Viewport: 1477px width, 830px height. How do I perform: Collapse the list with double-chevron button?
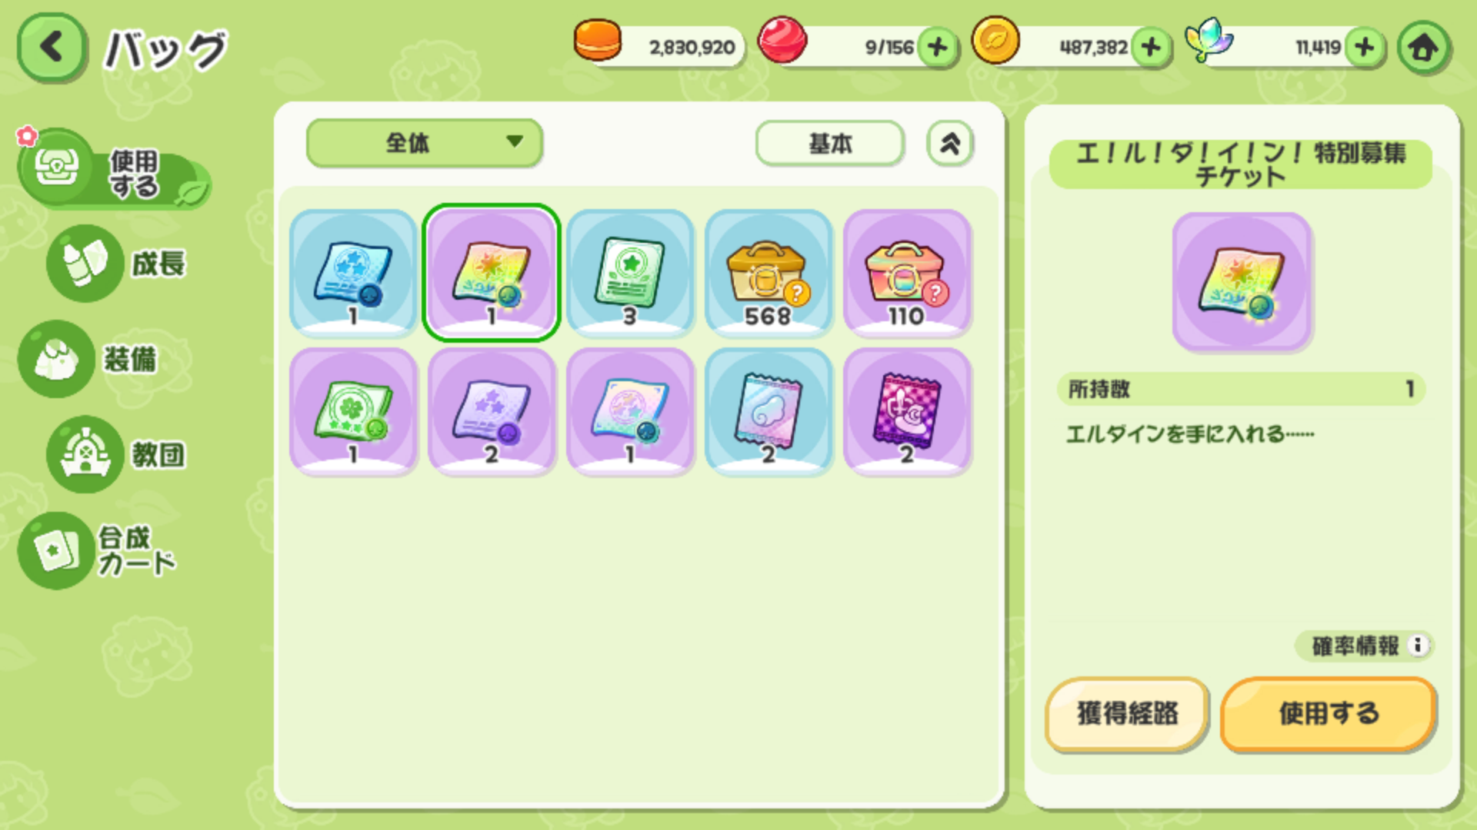click(950, 143)
